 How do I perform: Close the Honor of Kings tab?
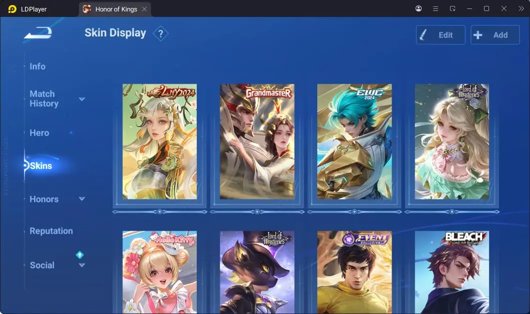click(144, 9)
